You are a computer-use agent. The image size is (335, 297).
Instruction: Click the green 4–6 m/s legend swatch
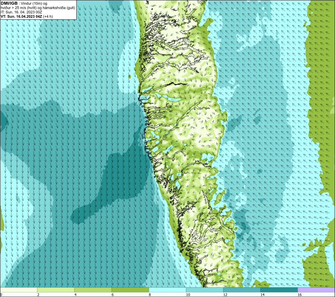point(93,290)
